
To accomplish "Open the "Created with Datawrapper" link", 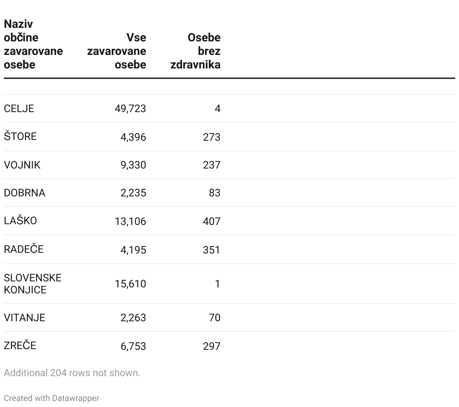I will tap(52, 398).
